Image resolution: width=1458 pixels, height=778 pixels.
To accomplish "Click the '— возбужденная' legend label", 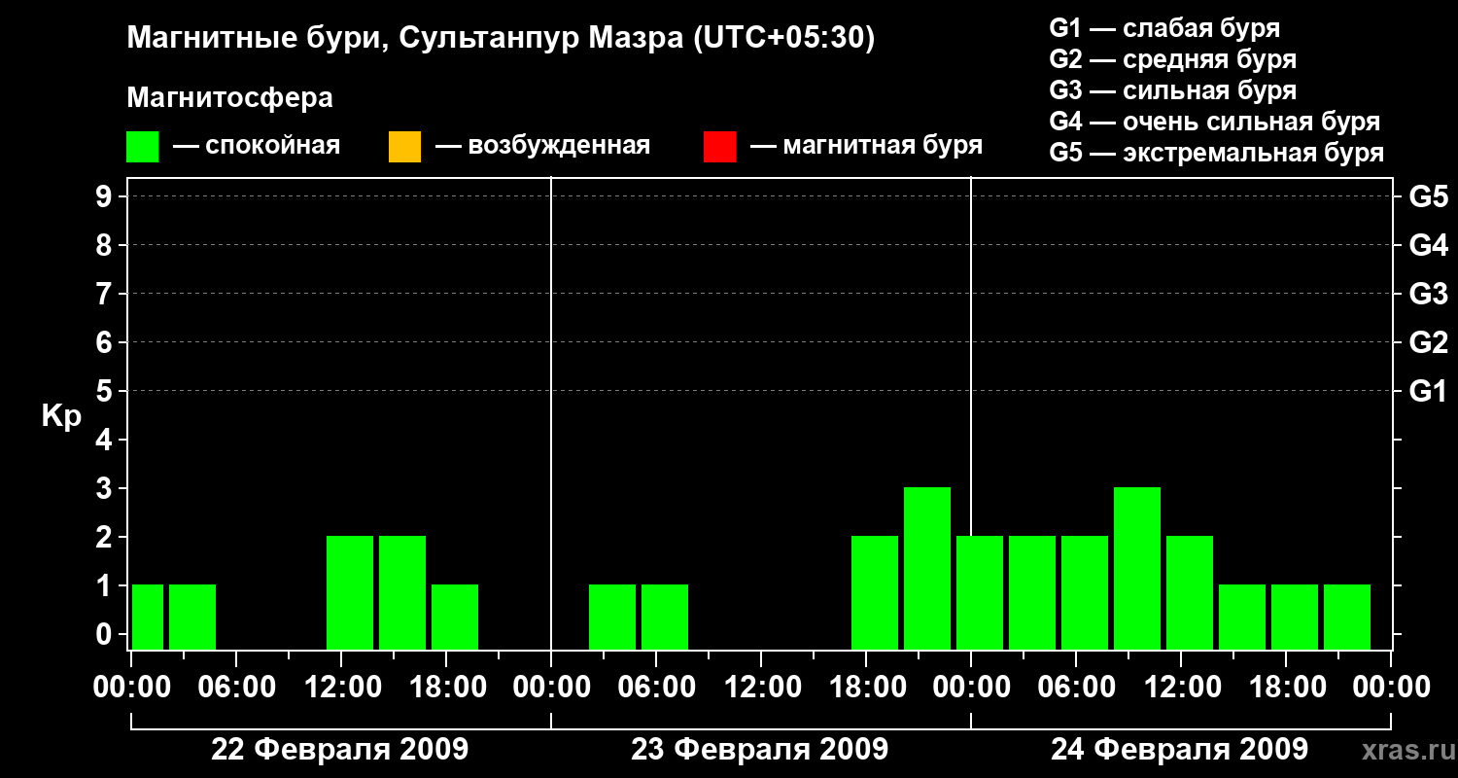I will [x=542, y=146].
